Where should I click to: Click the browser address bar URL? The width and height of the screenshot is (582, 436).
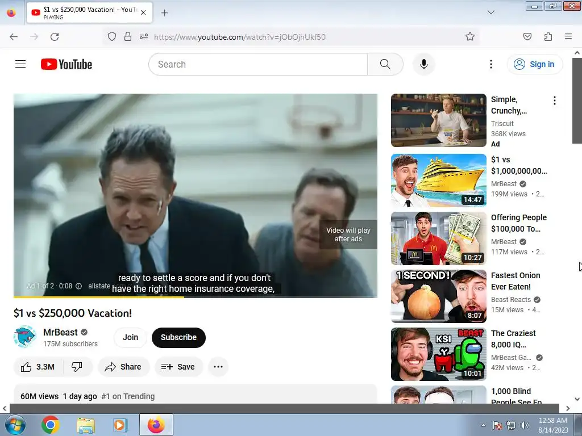(240, 37)
